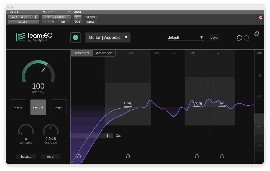Solo-listen to the Air band headphone
270x171 pixels.
[x=222, y=156]
